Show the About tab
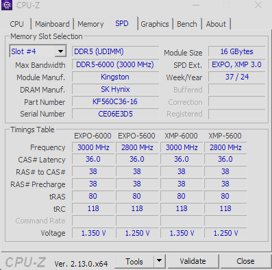Viewport: 272px width, 270px height. (216, 24)
